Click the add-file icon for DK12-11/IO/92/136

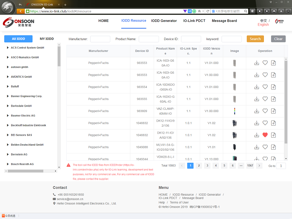tap(273, 123)
